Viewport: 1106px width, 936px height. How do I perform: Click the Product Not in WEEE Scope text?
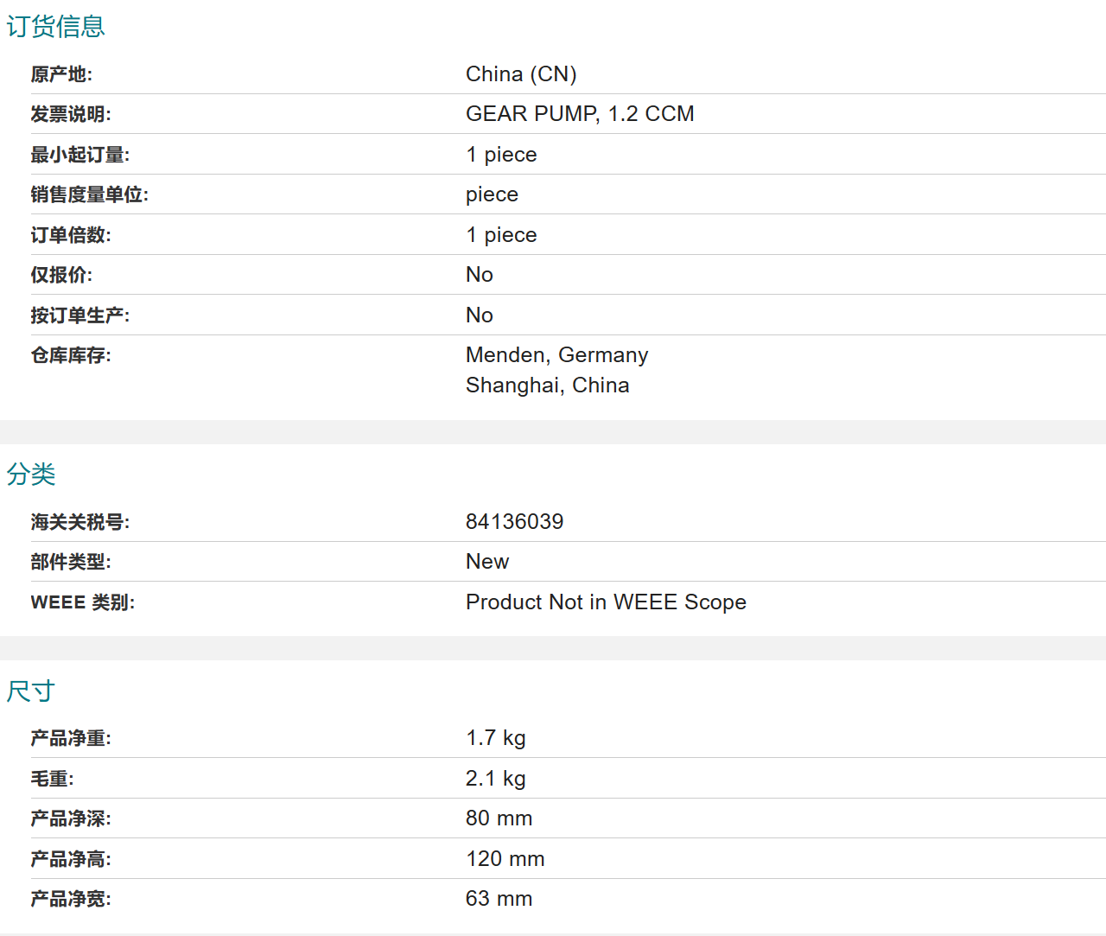[x=606, y=602]
